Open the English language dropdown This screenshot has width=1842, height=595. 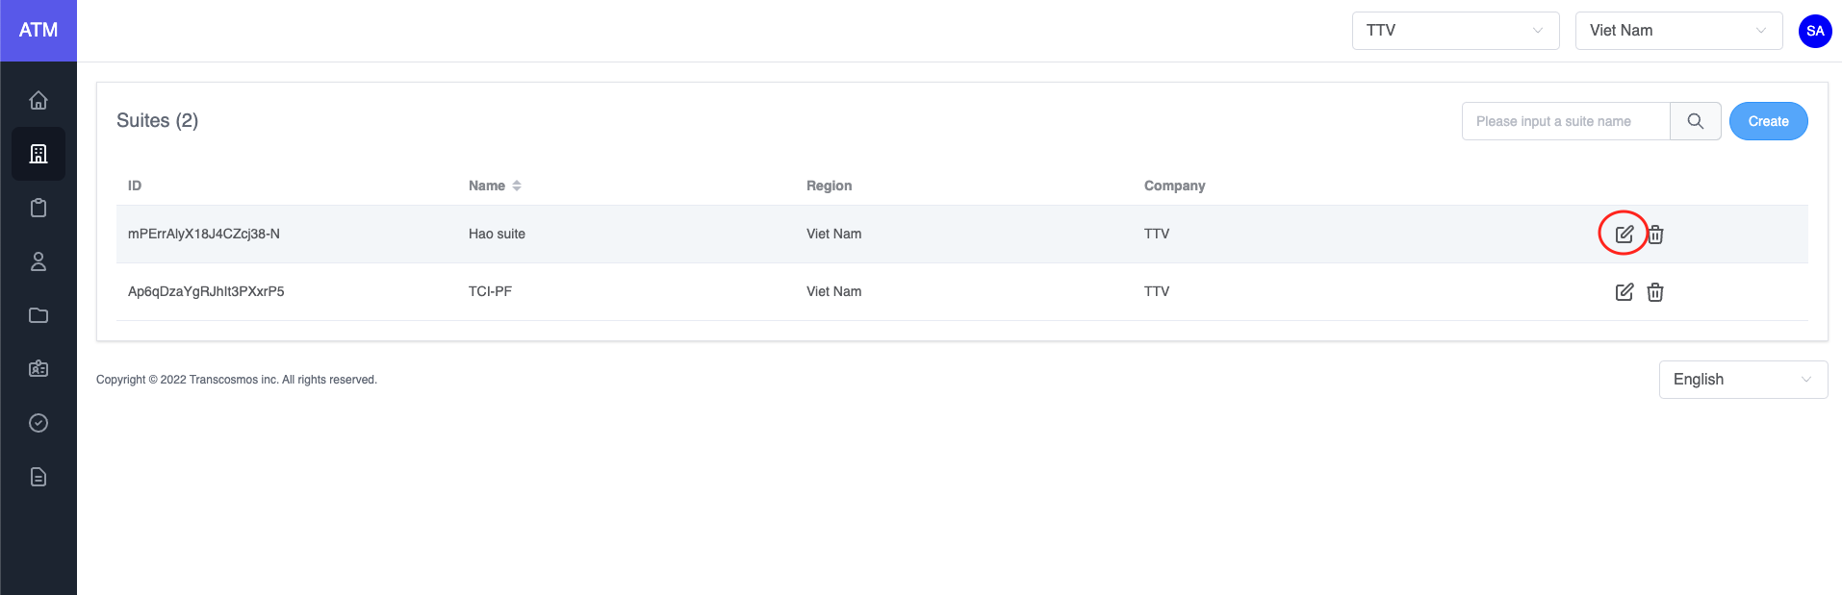[x=1742, y=380]
